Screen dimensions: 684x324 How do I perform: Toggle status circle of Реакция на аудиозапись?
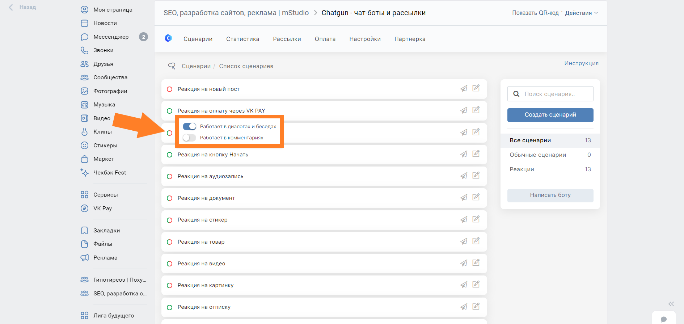tap(169, 176)
